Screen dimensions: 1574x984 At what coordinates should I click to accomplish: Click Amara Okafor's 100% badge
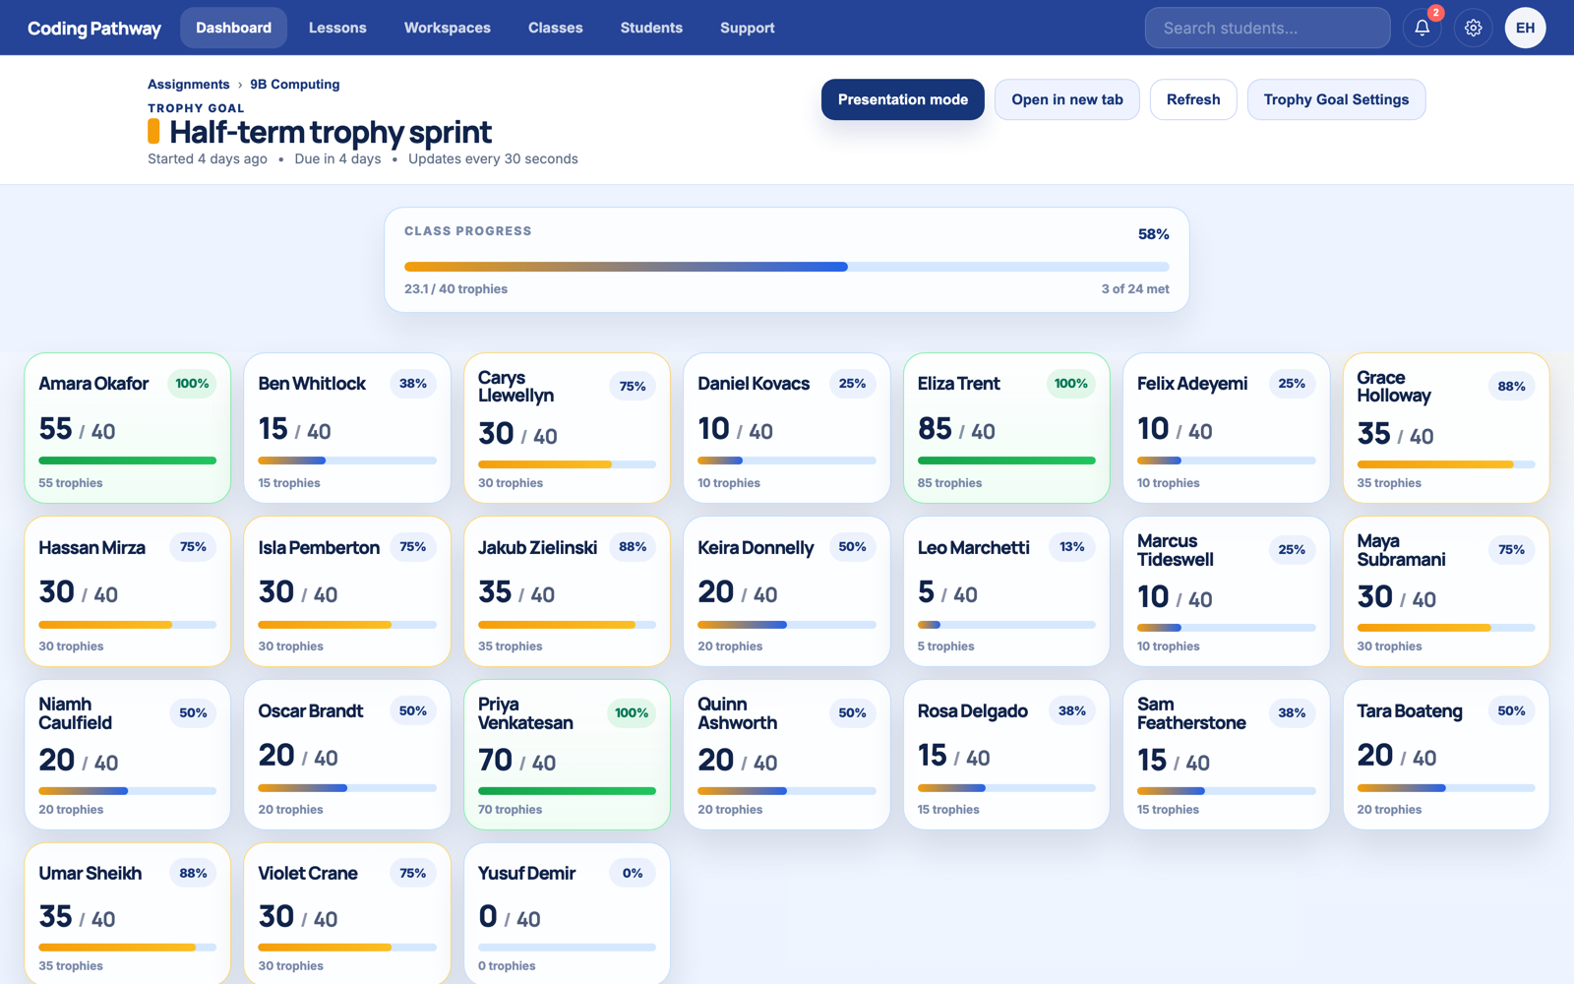pyautogui.click(x=192, y=384)
